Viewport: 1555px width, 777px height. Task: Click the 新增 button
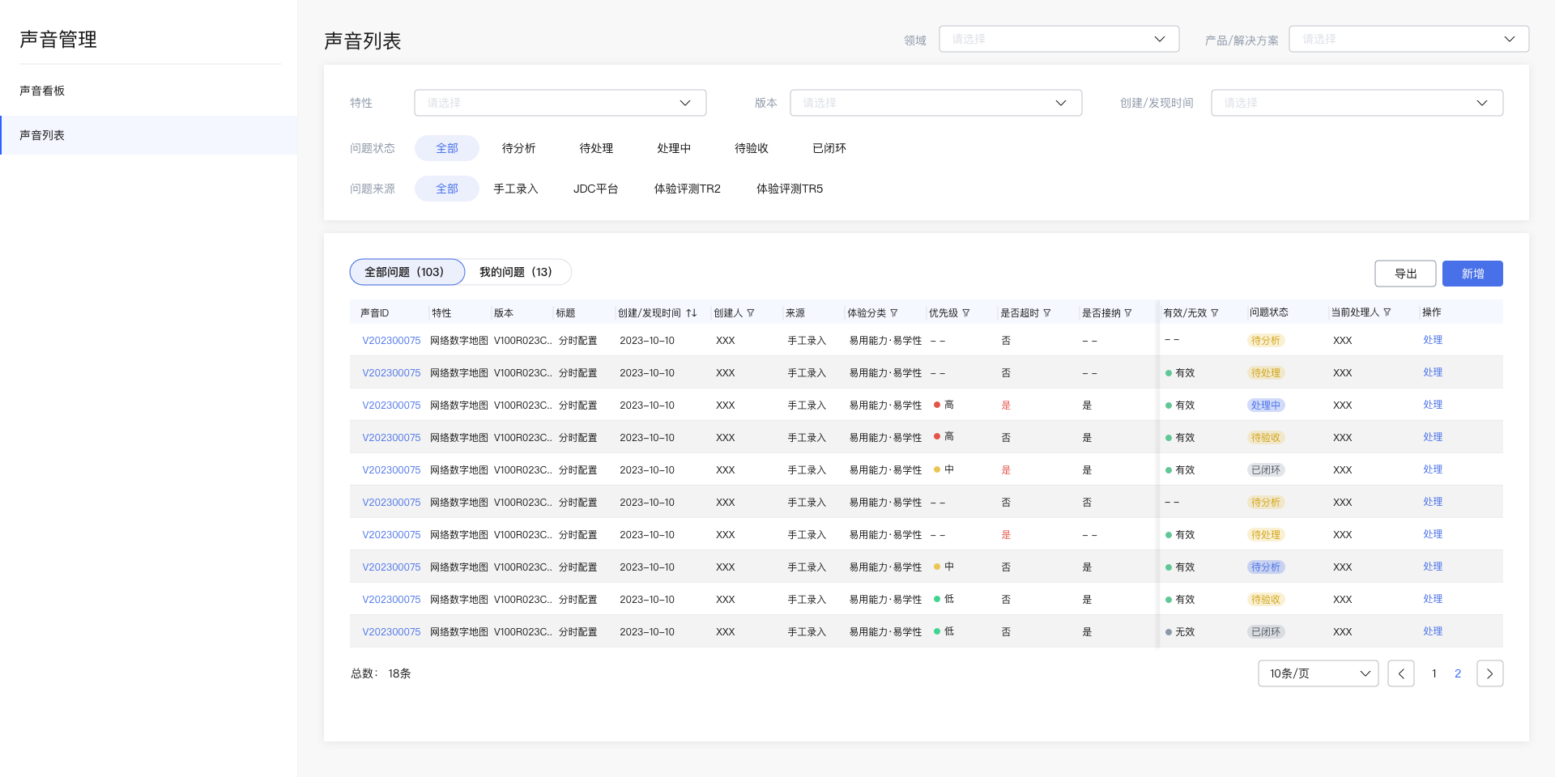(1472, 274)
